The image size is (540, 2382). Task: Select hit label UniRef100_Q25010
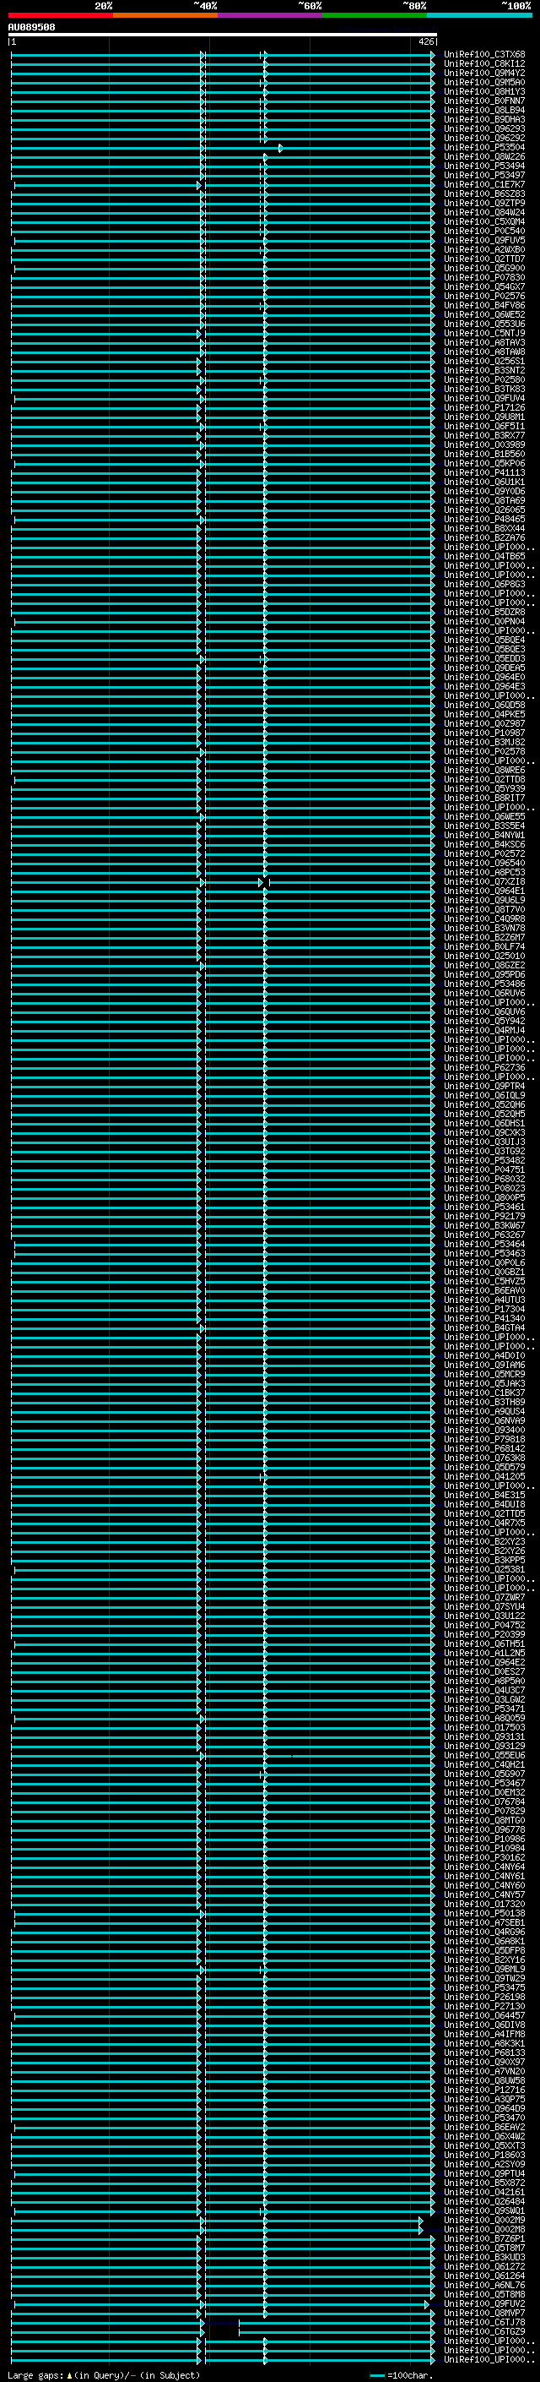(x=484, y=957)
